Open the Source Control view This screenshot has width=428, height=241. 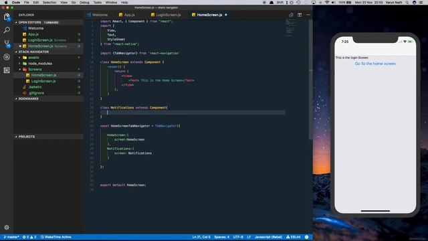pyautogui.click(x=7, y=44)
